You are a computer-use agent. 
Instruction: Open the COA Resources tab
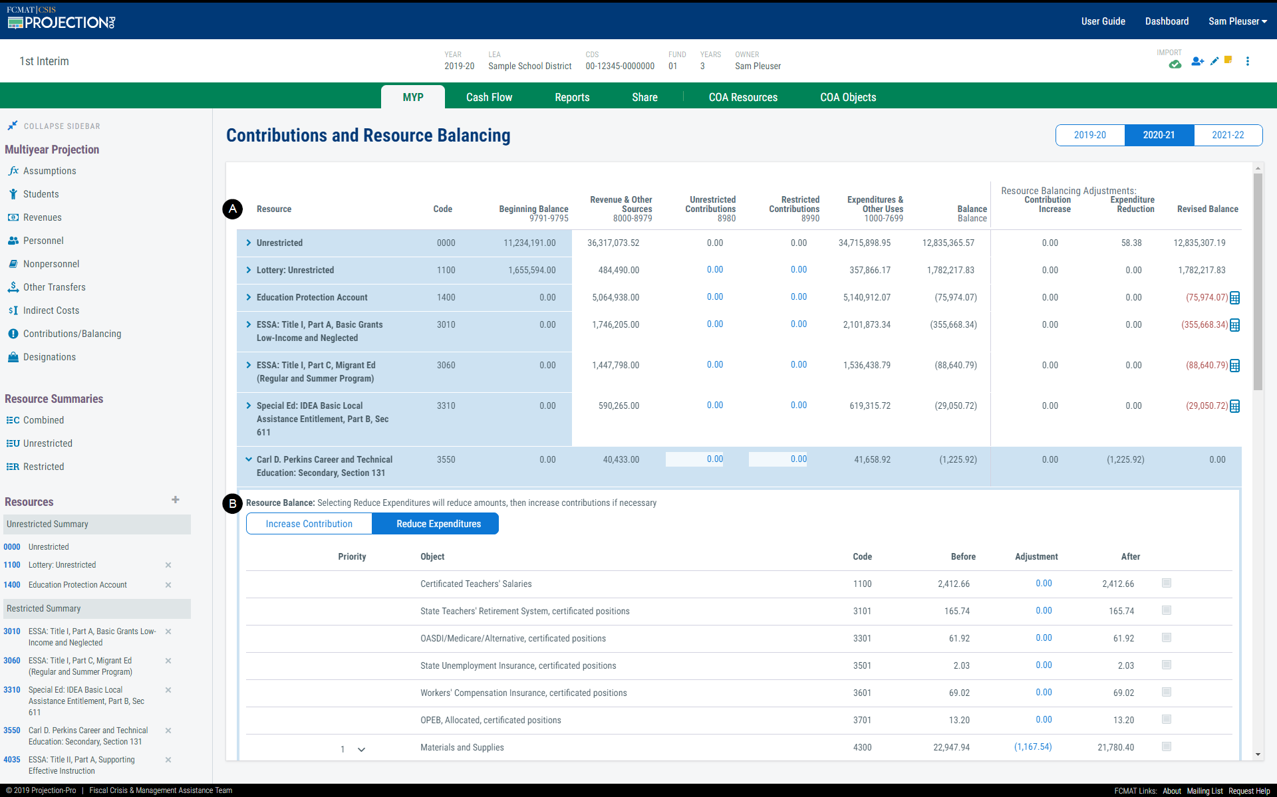pos(743,97)
